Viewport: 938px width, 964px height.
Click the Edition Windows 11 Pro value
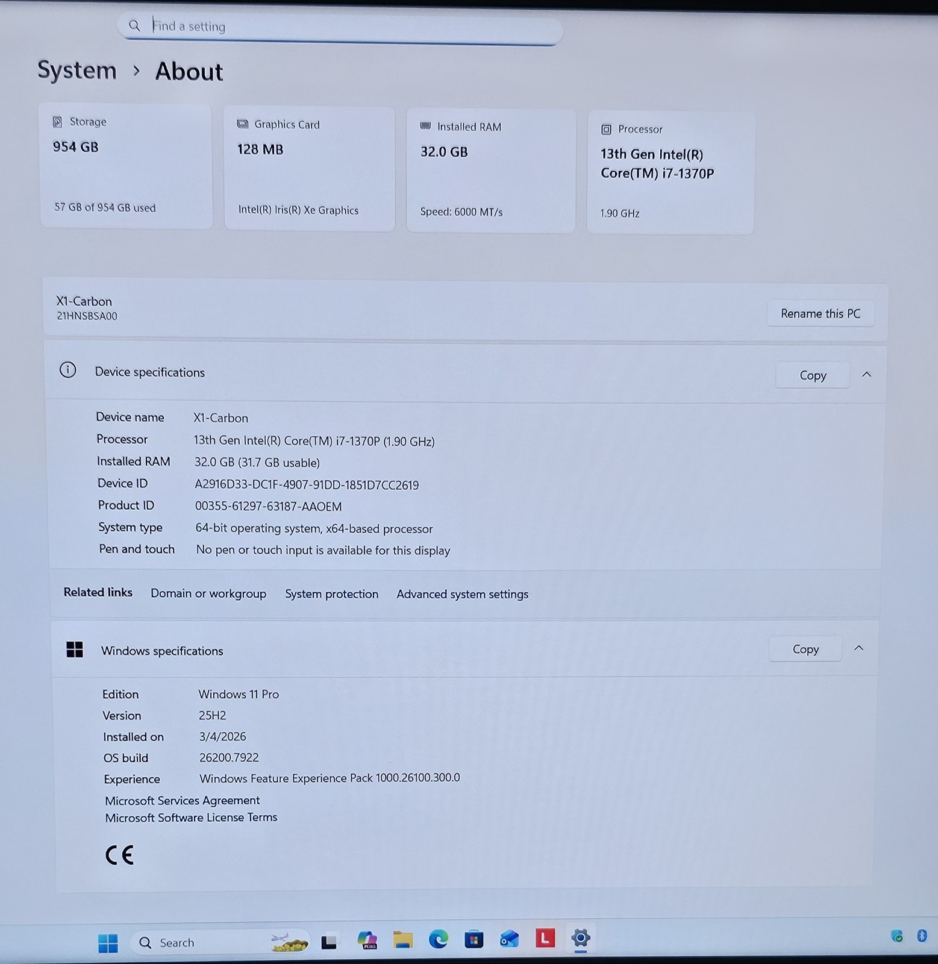[239, 694]
